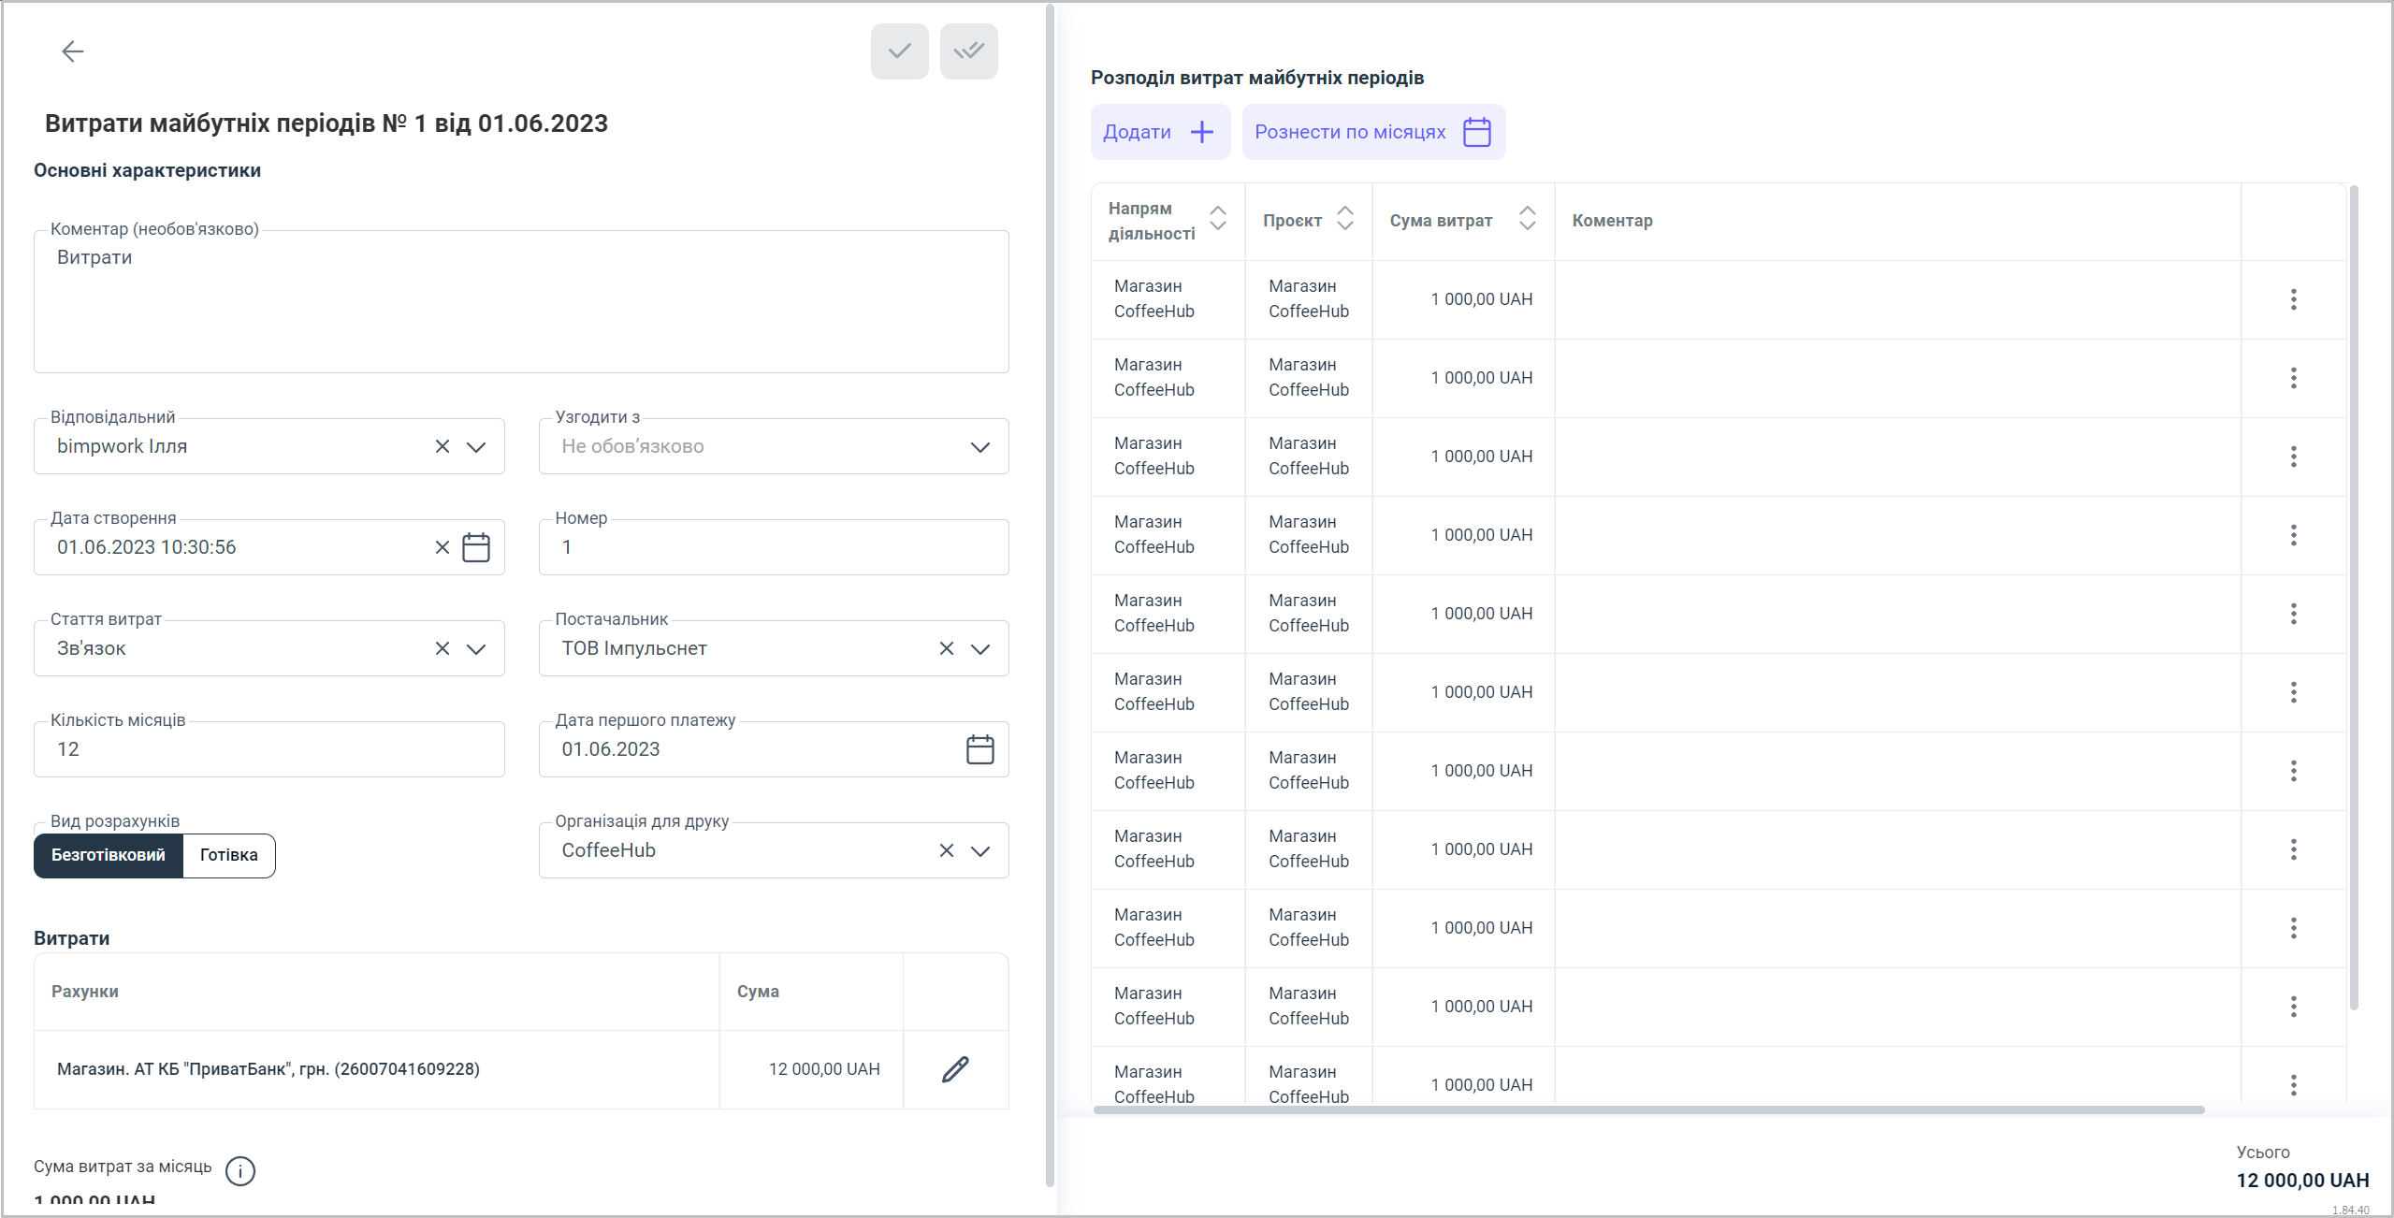Sort by Проєкт column header
Viewport: 2394px width, 1218px height.
(1344, 219)
